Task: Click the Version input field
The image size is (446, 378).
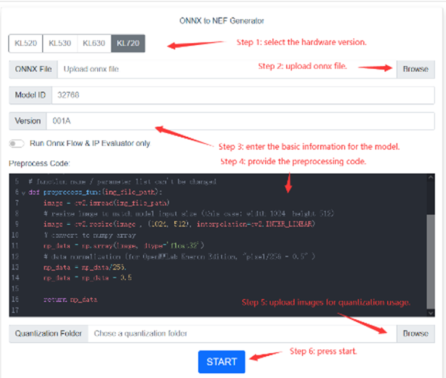Action: (x=241, y=121)
